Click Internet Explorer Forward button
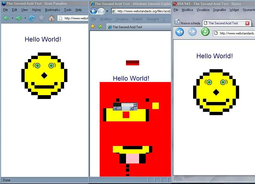 101,11
